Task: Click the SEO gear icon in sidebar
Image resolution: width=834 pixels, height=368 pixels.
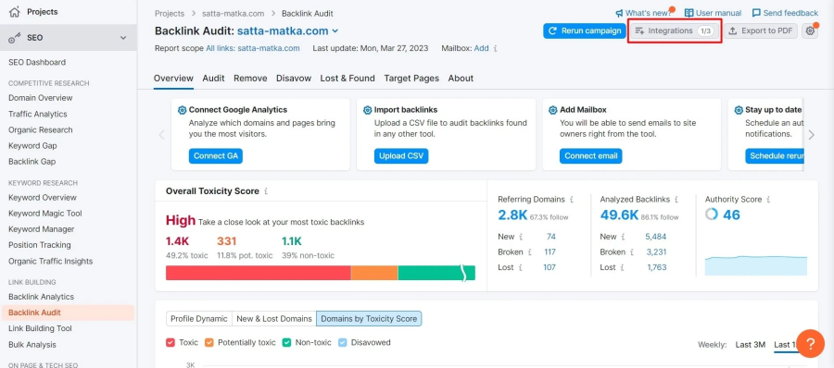Action: coord(14,38)
